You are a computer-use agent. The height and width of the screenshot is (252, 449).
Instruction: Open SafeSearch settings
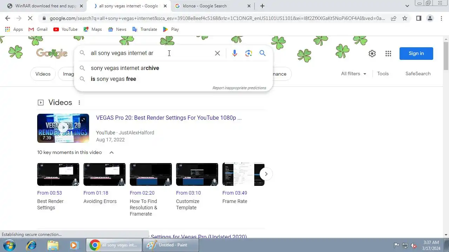click(x=418, y=74)
